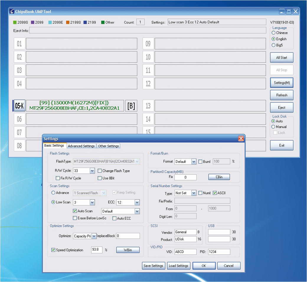Image resolution: width=307 pixels, height=282 pixels.
Task: Toggle the Auto Scan checkbox
Action: click(x=75, y=211)
